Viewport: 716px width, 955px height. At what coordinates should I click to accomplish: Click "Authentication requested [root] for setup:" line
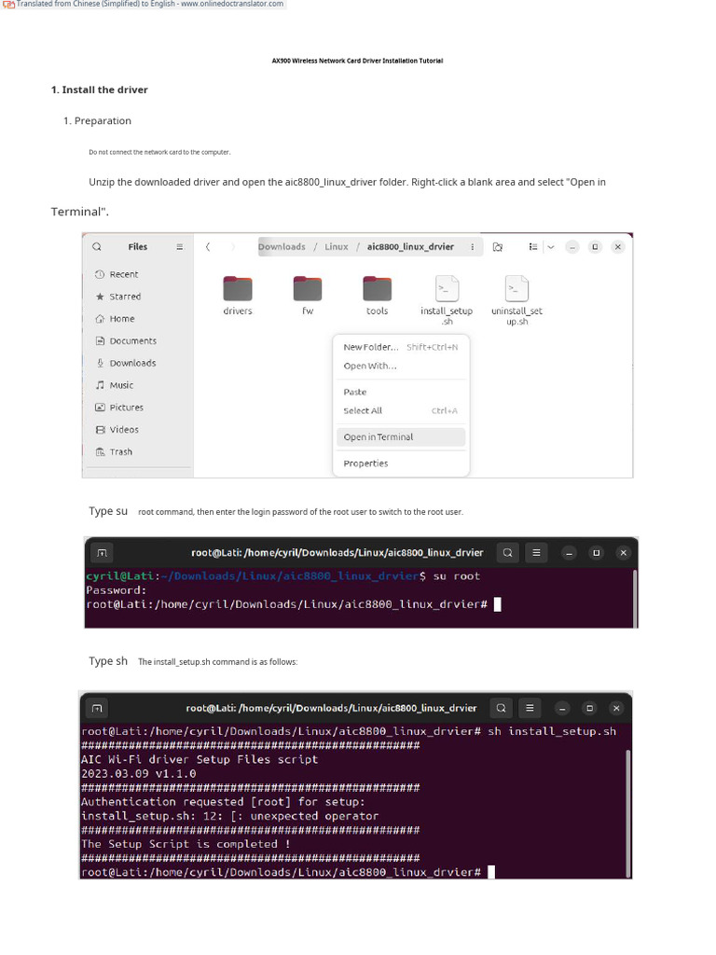[223, 802]
